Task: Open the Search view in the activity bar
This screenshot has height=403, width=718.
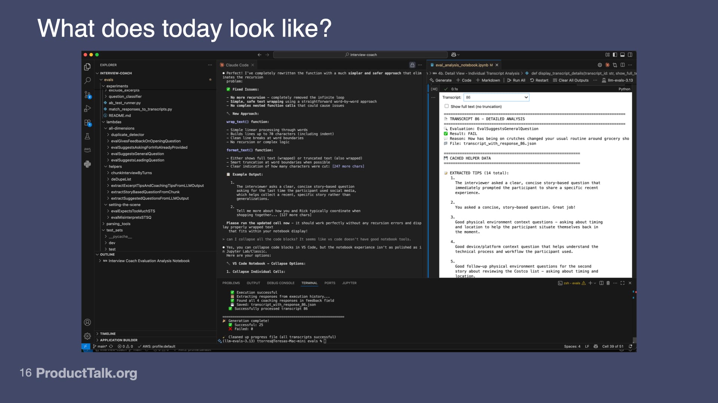Action: click(x=88, y=81)
